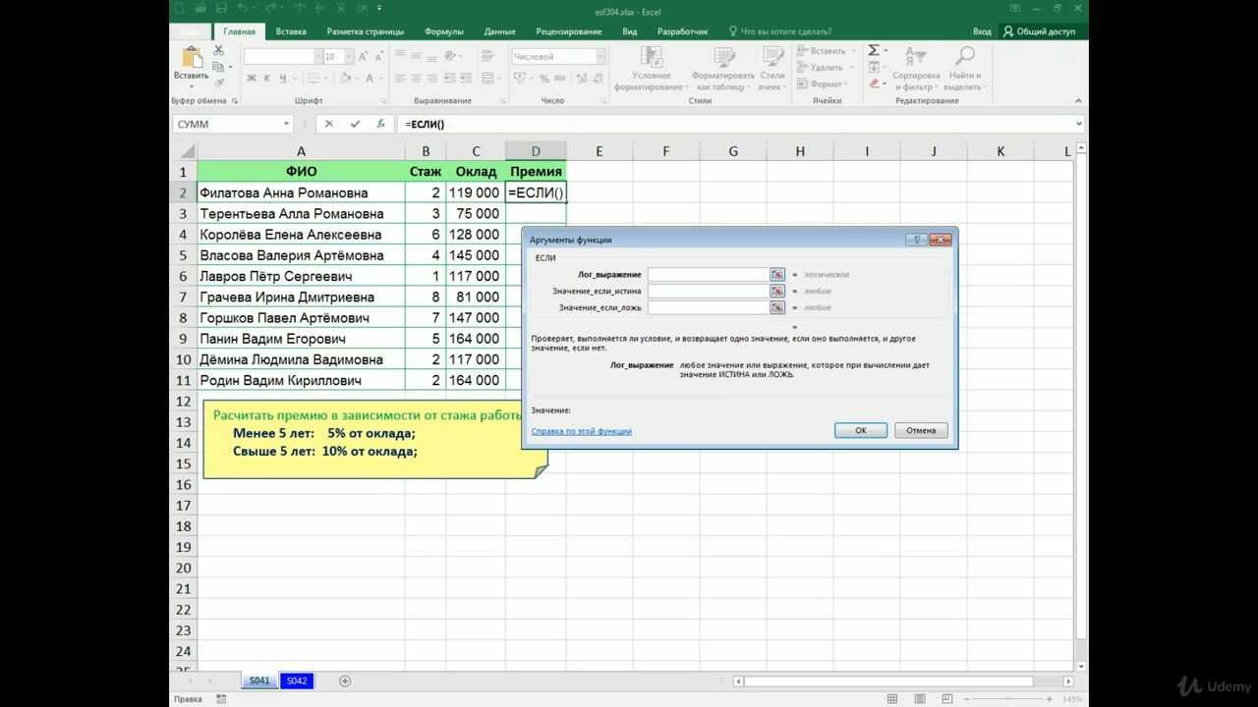
Task: Click the Enter checkmark icon in formula bar
Action: click(355, 125)
